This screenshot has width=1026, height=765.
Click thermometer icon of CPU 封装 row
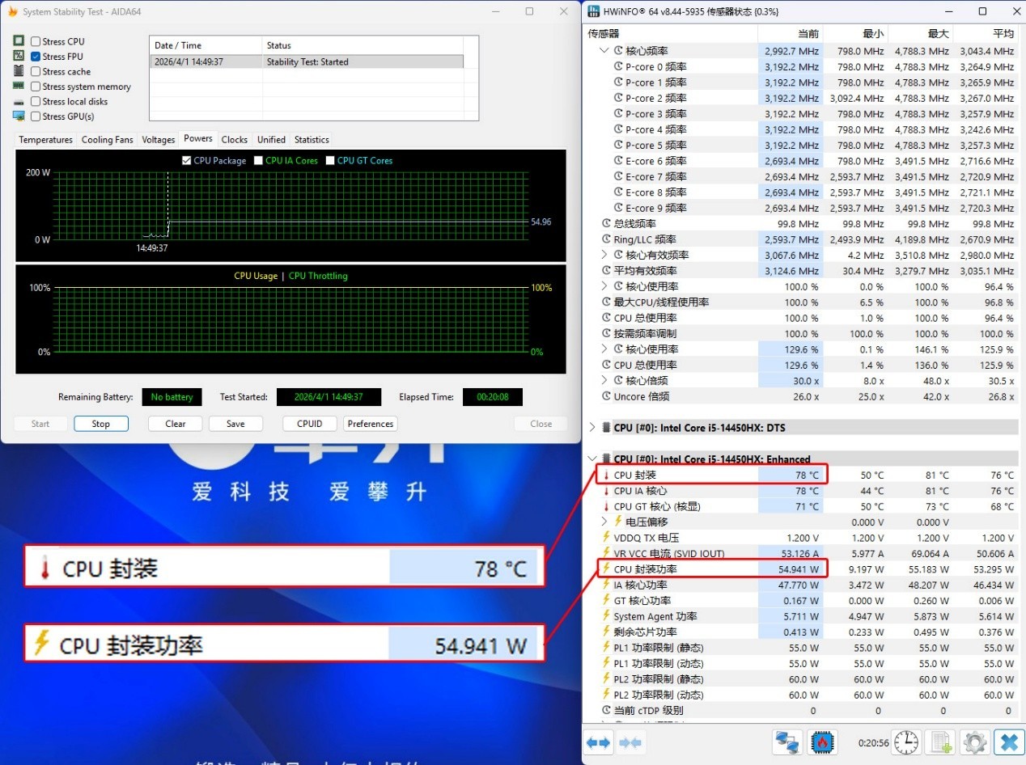[x=606, y=475]
